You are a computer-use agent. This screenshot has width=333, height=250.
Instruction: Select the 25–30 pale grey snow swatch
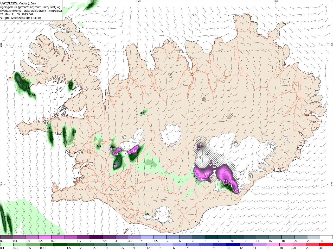click(x=314, y=237)
